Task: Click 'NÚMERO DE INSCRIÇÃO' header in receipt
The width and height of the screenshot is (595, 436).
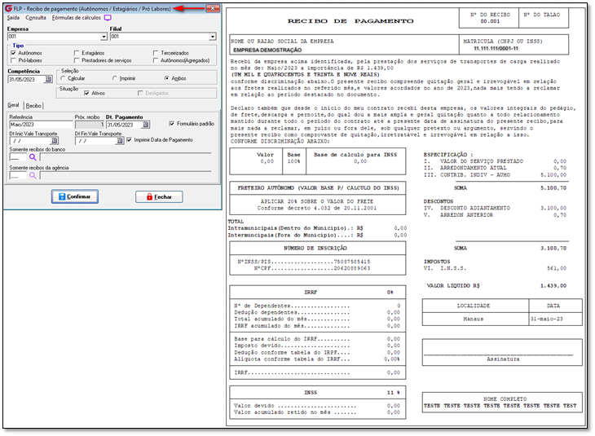Action: tap(315, 249)
